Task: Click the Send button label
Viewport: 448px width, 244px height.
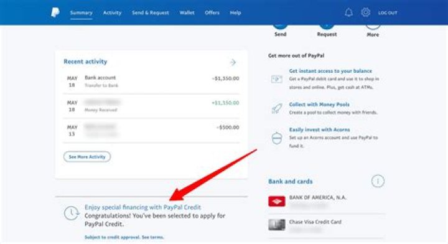Action: 280,34
